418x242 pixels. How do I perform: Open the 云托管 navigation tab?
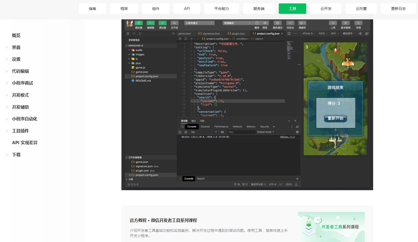[361, 9]
